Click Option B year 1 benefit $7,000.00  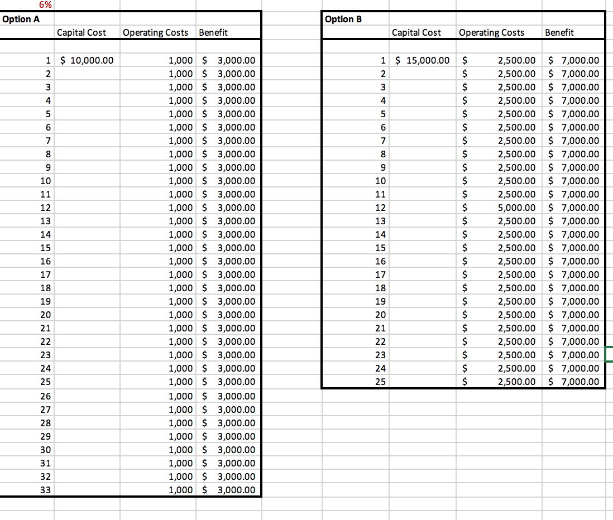pos(573,60)
